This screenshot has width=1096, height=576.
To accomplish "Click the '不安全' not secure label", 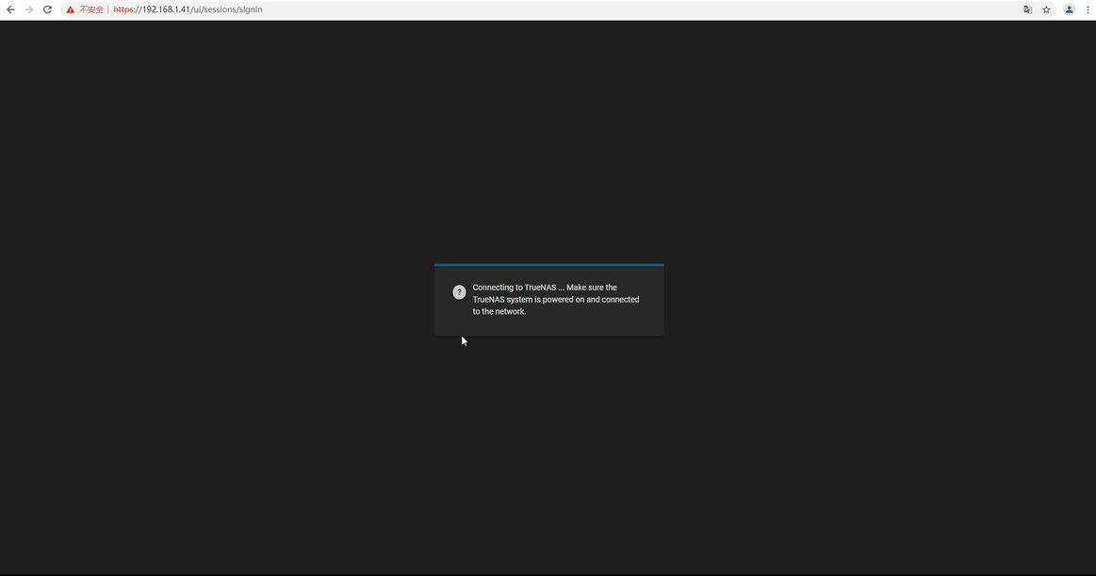I will [91, 9].
